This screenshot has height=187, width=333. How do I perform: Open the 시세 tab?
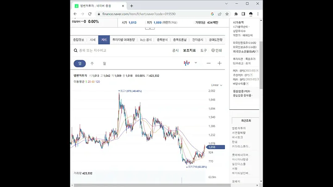click(x=92, y=40)
